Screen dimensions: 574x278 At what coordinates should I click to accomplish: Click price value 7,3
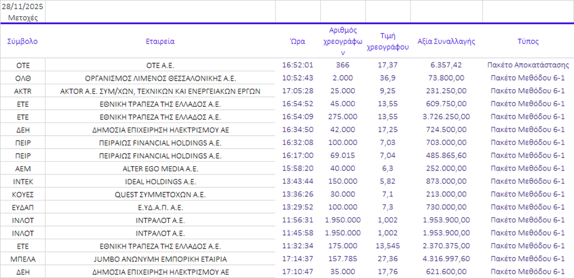pos(388,207)
